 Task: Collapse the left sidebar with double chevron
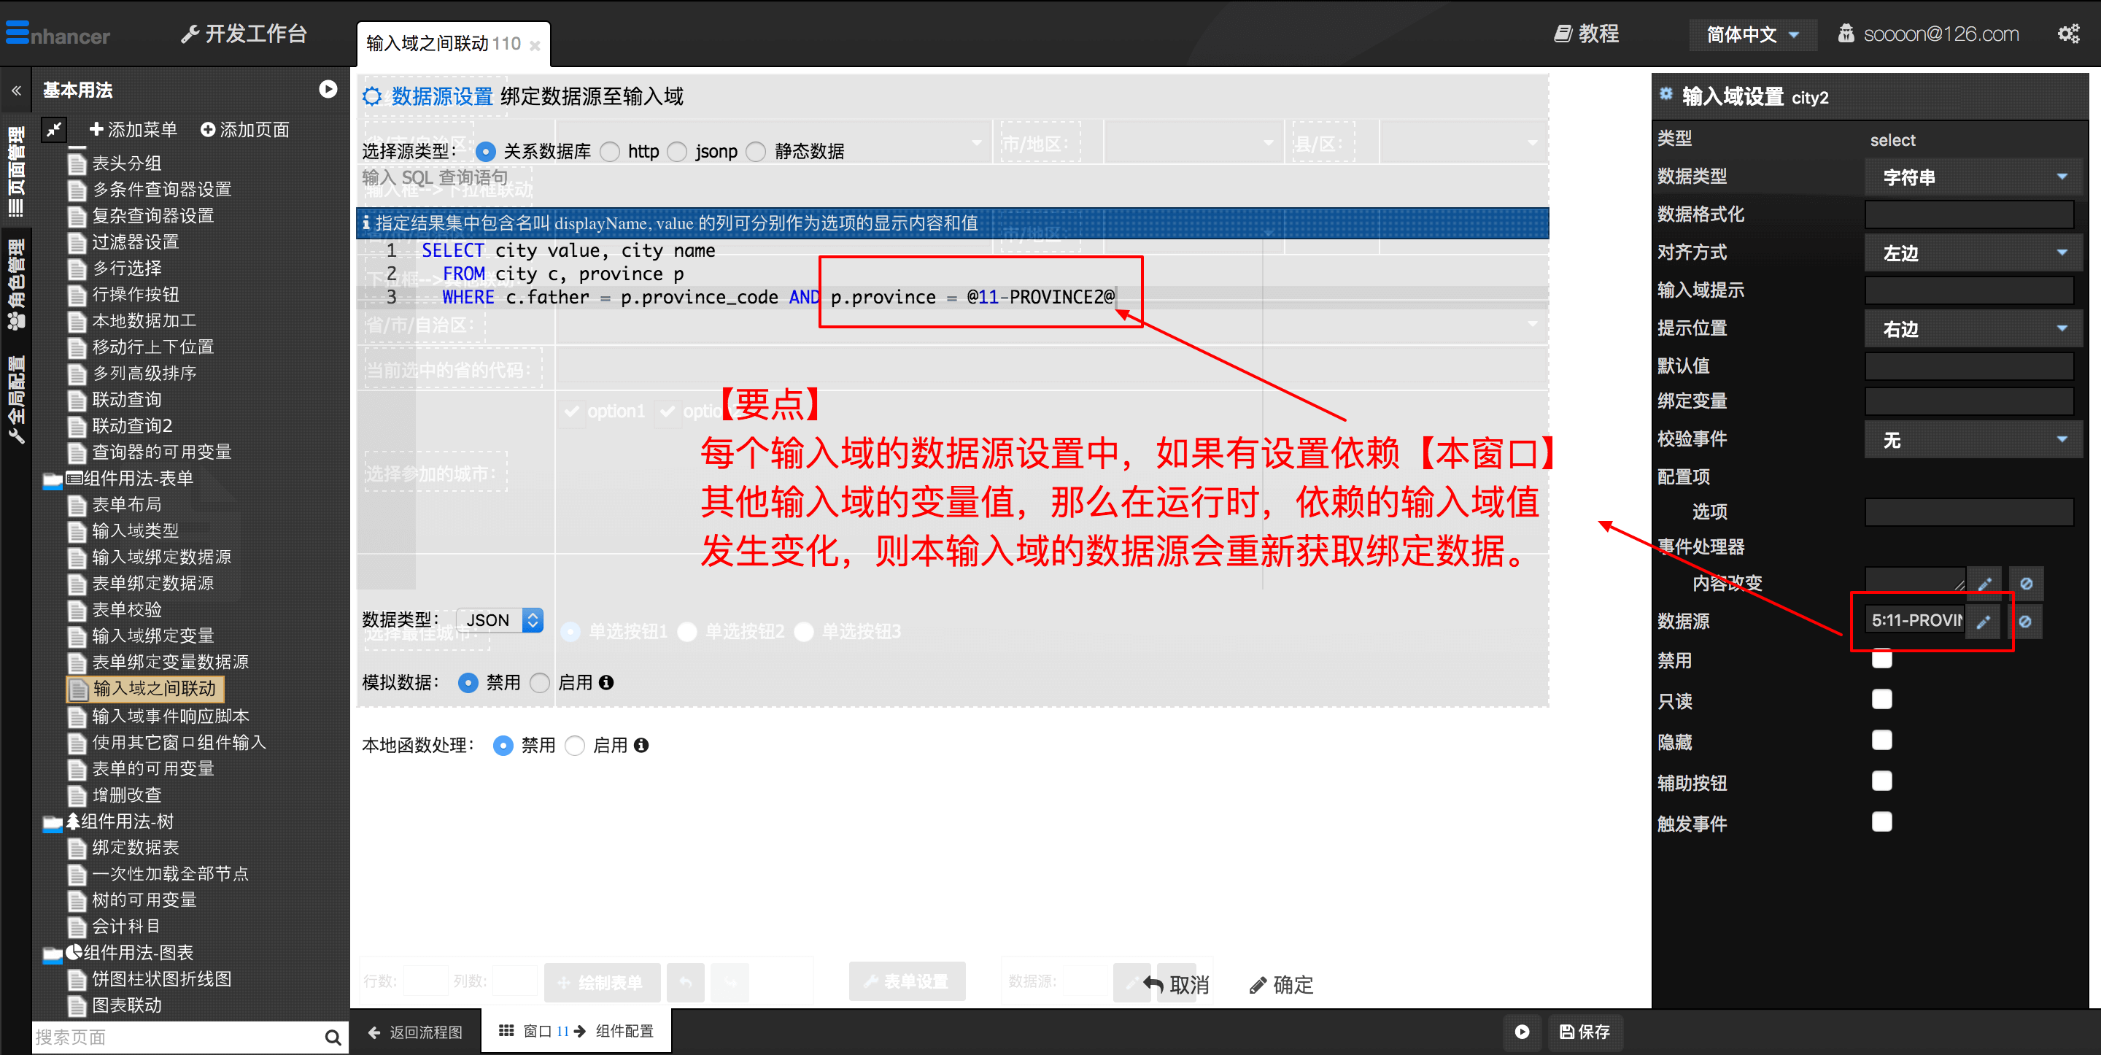tap(15, 90)
